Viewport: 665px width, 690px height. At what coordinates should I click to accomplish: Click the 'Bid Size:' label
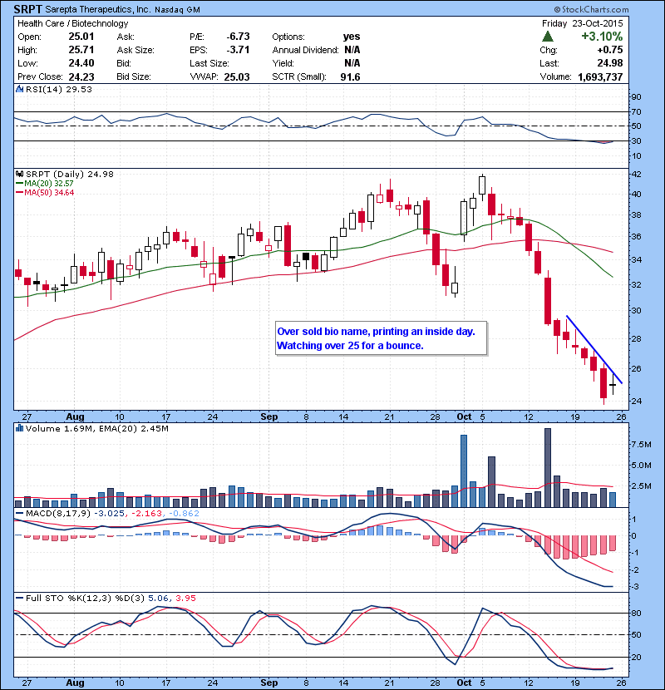point(134,76)
